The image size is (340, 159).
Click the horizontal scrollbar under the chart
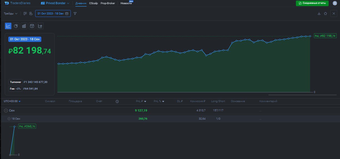pyautogui.click(x=302, y=95)
